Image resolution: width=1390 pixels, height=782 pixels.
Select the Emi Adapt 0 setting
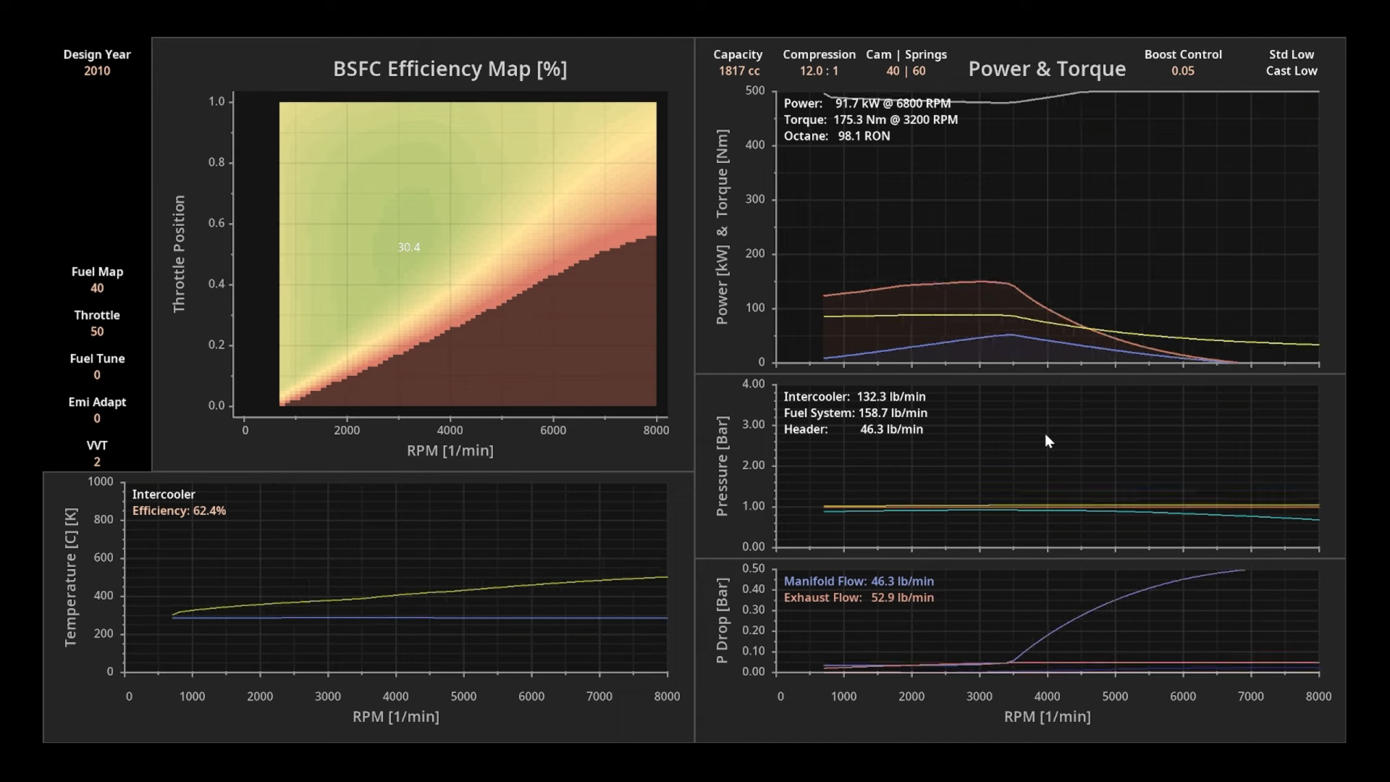[x=97, y=418]
